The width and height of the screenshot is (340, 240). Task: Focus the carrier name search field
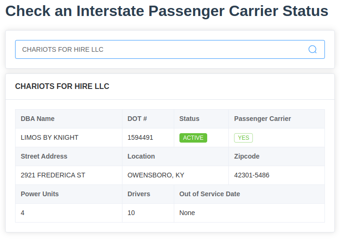coord(170,49)
